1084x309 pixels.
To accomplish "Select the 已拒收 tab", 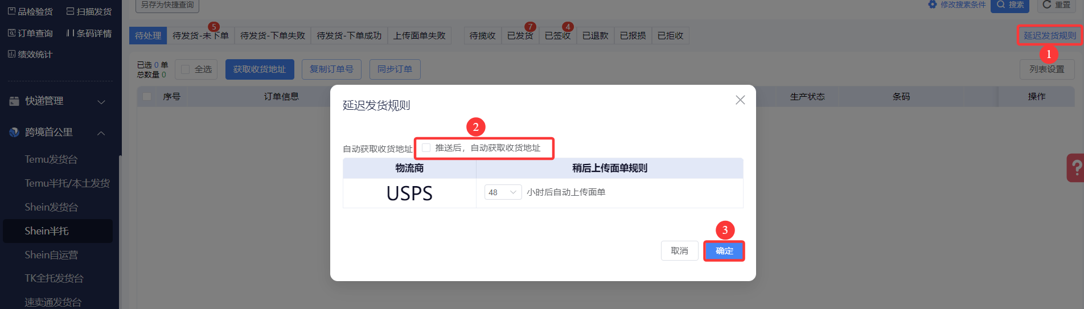I will [x=671, y=35].
